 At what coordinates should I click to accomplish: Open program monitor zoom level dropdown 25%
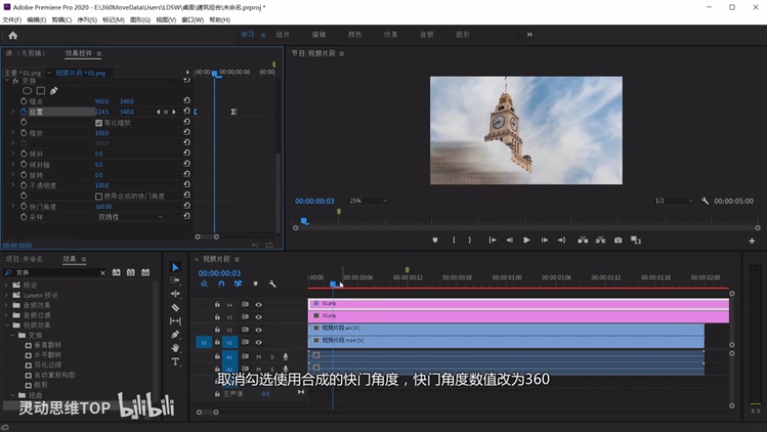pyautogui.click(x=368, y=201)
